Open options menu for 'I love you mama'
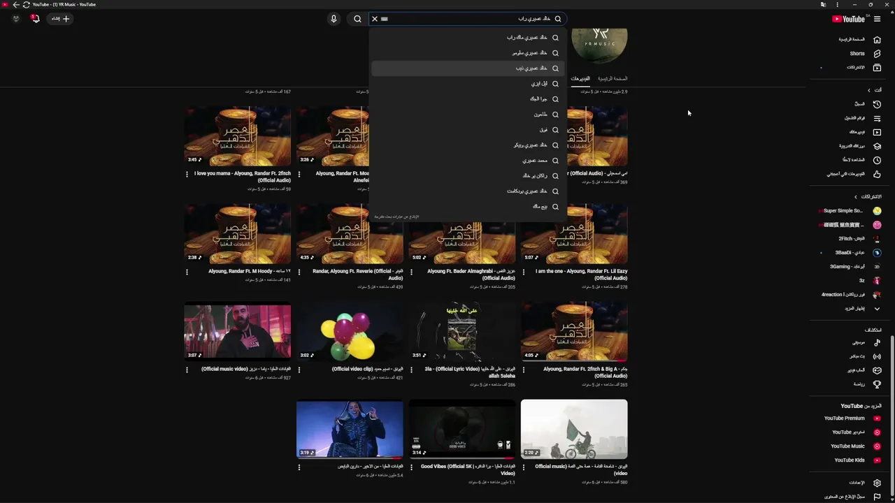The image size is (895, 503). 187,174
